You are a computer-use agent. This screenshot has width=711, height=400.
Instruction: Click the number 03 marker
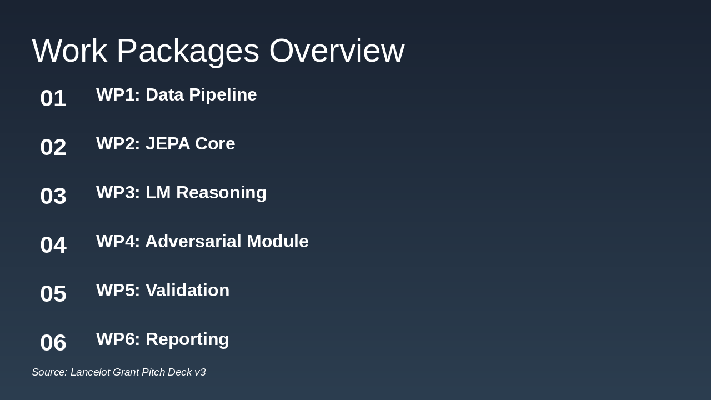(53, 196)
